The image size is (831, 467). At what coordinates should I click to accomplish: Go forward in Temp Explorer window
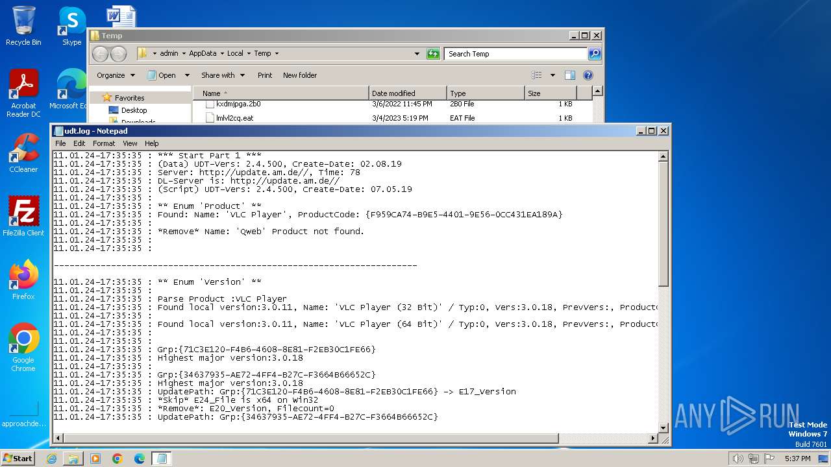click(118, 54)
